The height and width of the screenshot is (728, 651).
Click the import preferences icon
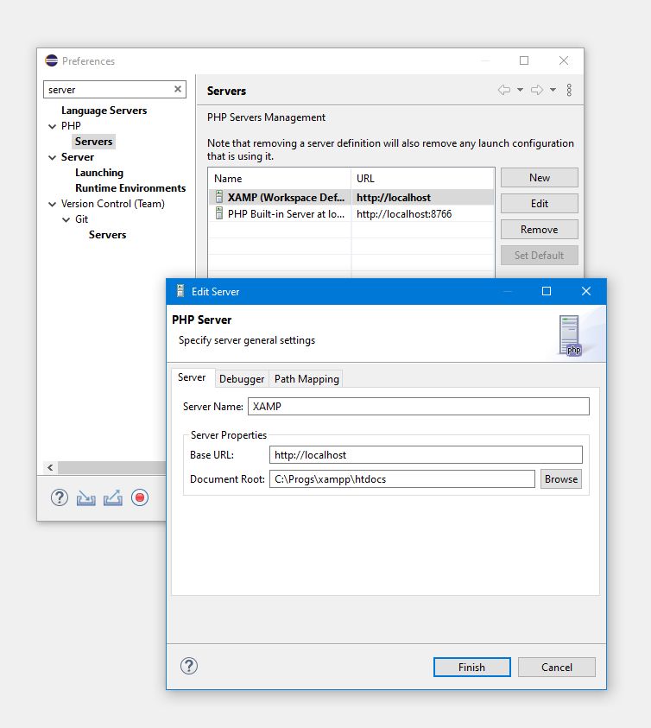click(85, 498)
